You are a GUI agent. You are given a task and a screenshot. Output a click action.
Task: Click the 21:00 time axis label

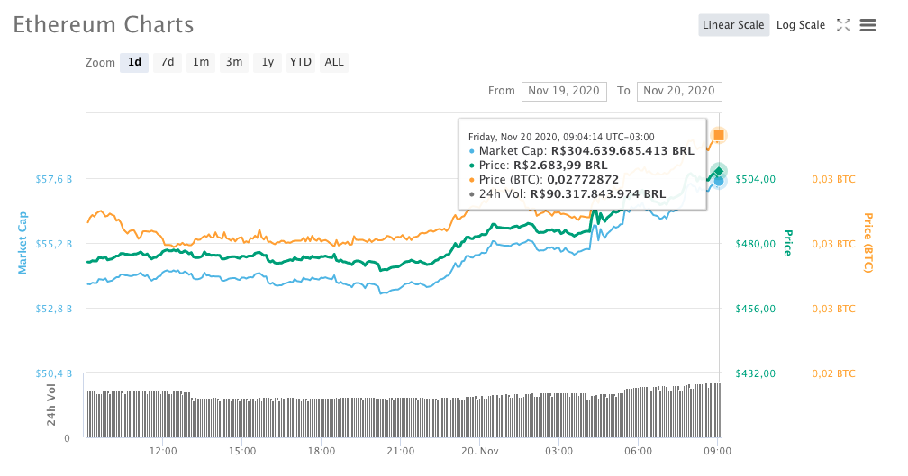pyautogui.click(x=401, y=451)
